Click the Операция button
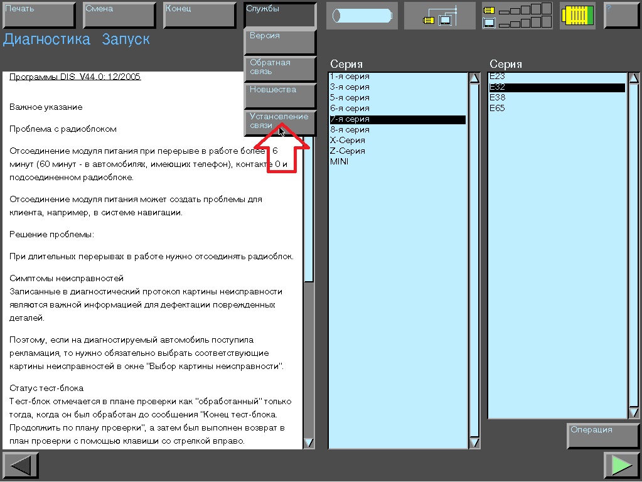Viewport: 642px width, 482px height. 602,436
